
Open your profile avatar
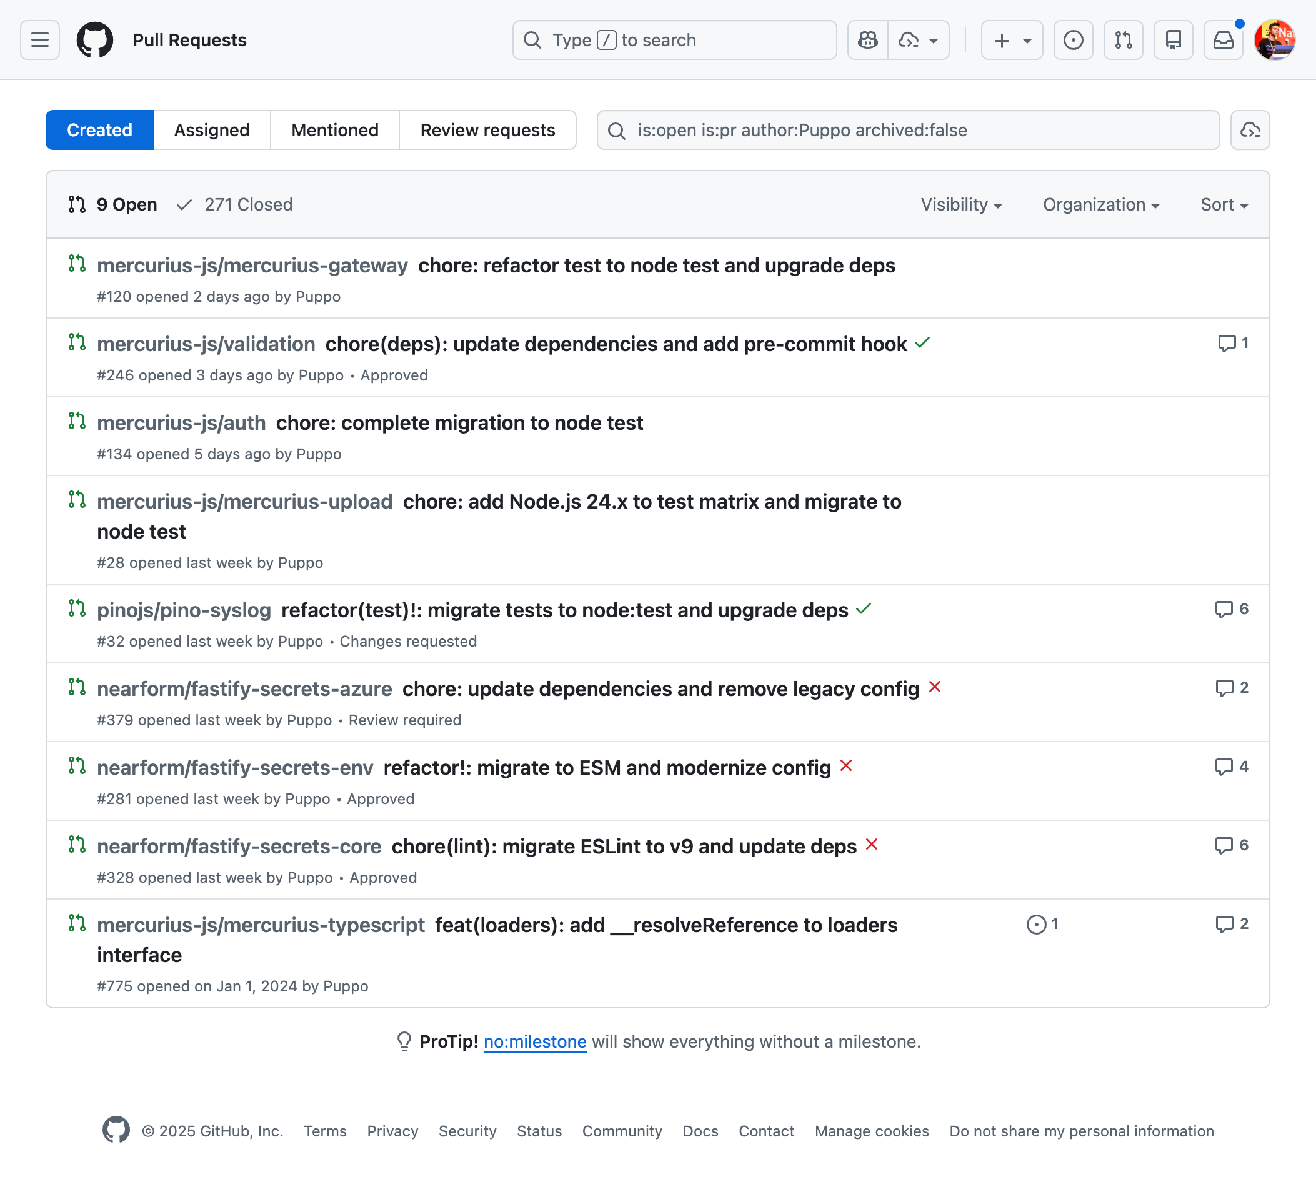(1275, 40)
